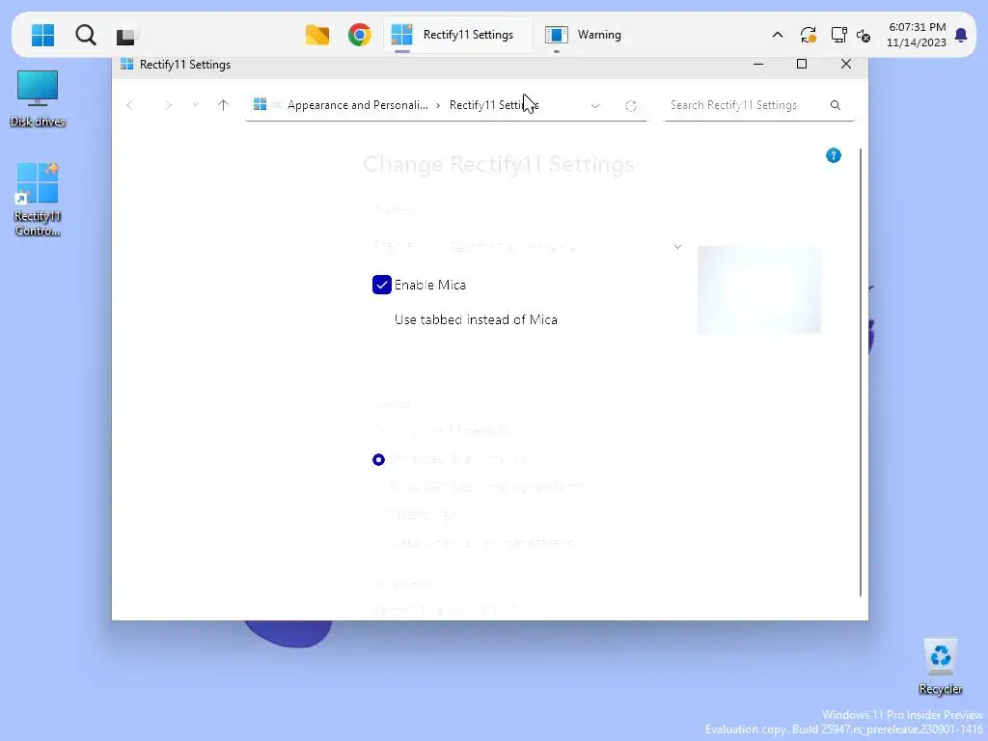
Task: Select the Disk drives desktop icon
Action: (x=38, y=98)
